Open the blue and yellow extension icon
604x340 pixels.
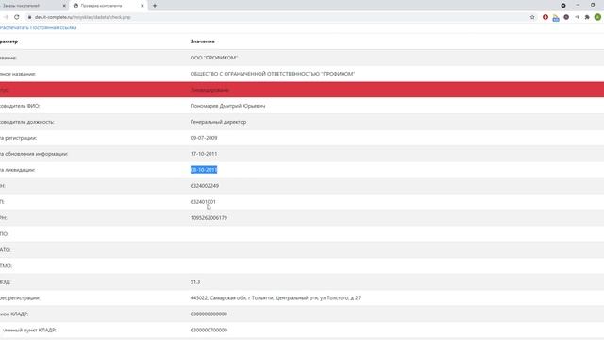[x=556, y=17]
